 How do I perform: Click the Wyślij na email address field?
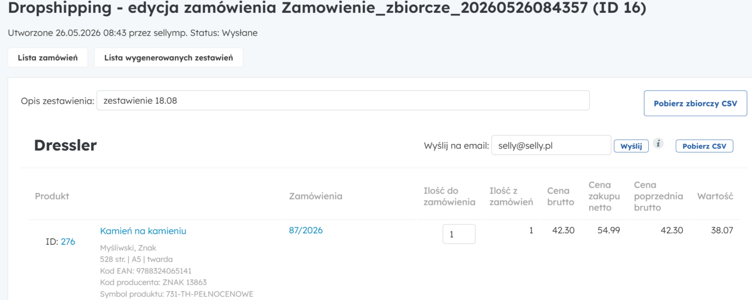pyautogui.click(x=551, y=145)
